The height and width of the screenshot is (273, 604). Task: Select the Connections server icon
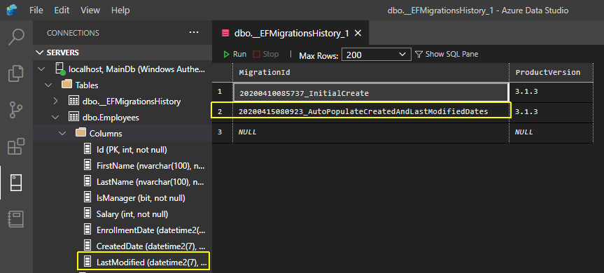coord(16,183)
